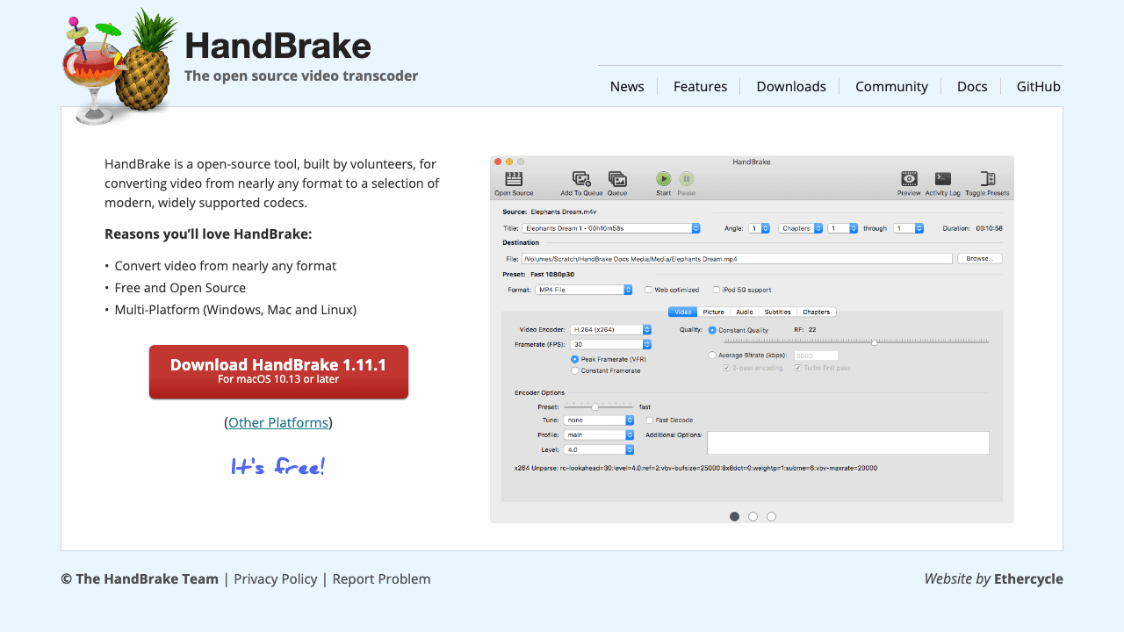
Task: Open the Docs menu item
Action: [x=972, y=86]
